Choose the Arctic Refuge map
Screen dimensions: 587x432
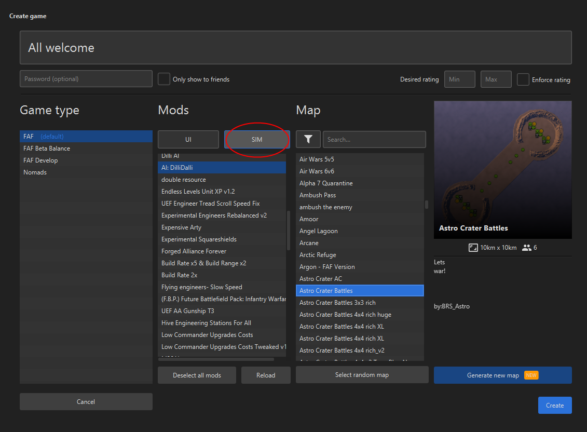[360, 255]
